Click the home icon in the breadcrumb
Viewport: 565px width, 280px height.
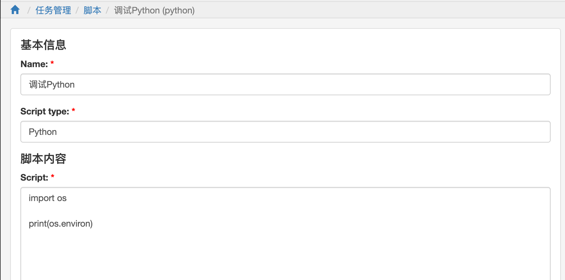click(x=15, y=10)
